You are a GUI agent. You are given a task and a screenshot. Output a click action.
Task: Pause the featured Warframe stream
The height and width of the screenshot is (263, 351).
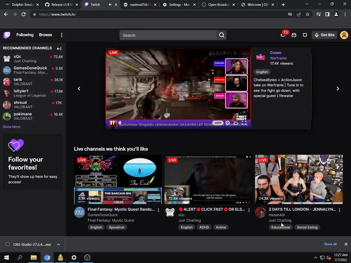(x=112, y=123)
